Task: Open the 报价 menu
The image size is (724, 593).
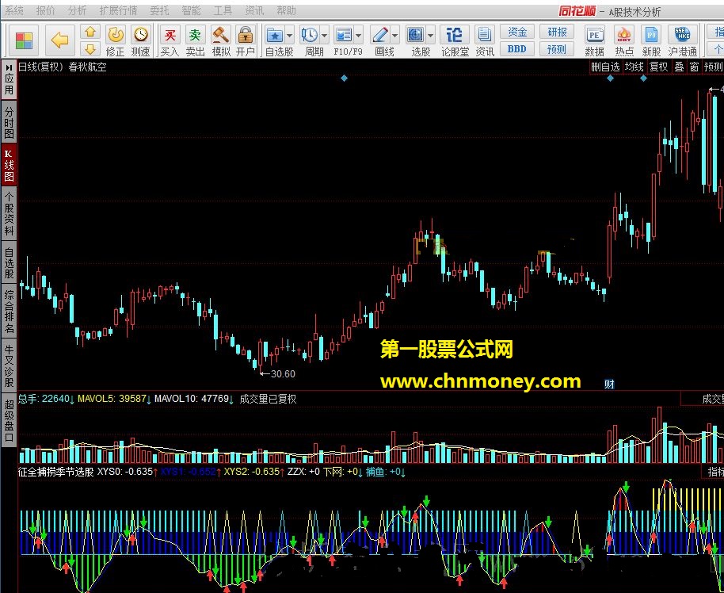Action: (x=45, y=10)
